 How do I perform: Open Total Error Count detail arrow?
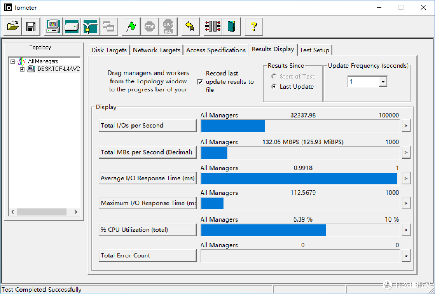406,255
